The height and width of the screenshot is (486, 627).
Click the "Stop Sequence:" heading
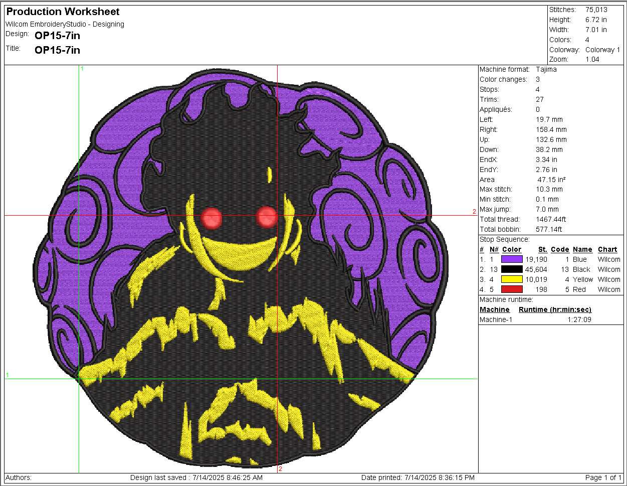coord(505,239)
